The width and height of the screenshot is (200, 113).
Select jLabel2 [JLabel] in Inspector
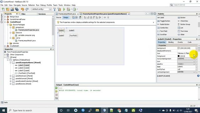[24, 68]
